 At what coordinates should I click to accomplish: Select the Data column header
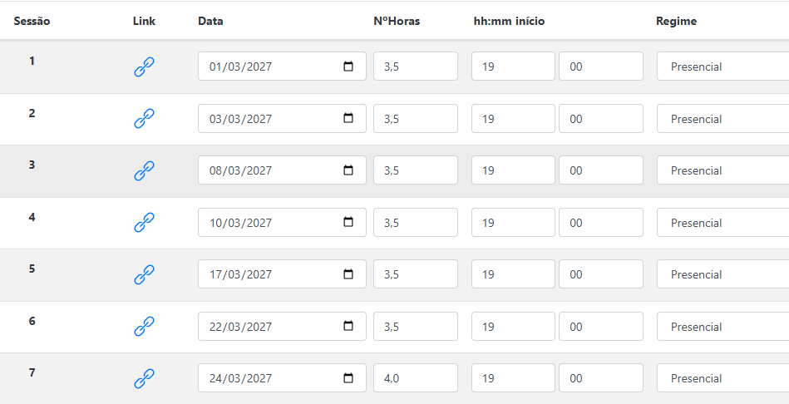tap(210, 21)
